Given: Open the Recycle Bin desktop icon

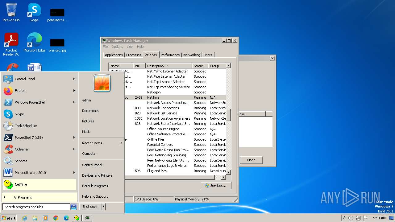Looking at the screenshot, I should coord(11,12).
